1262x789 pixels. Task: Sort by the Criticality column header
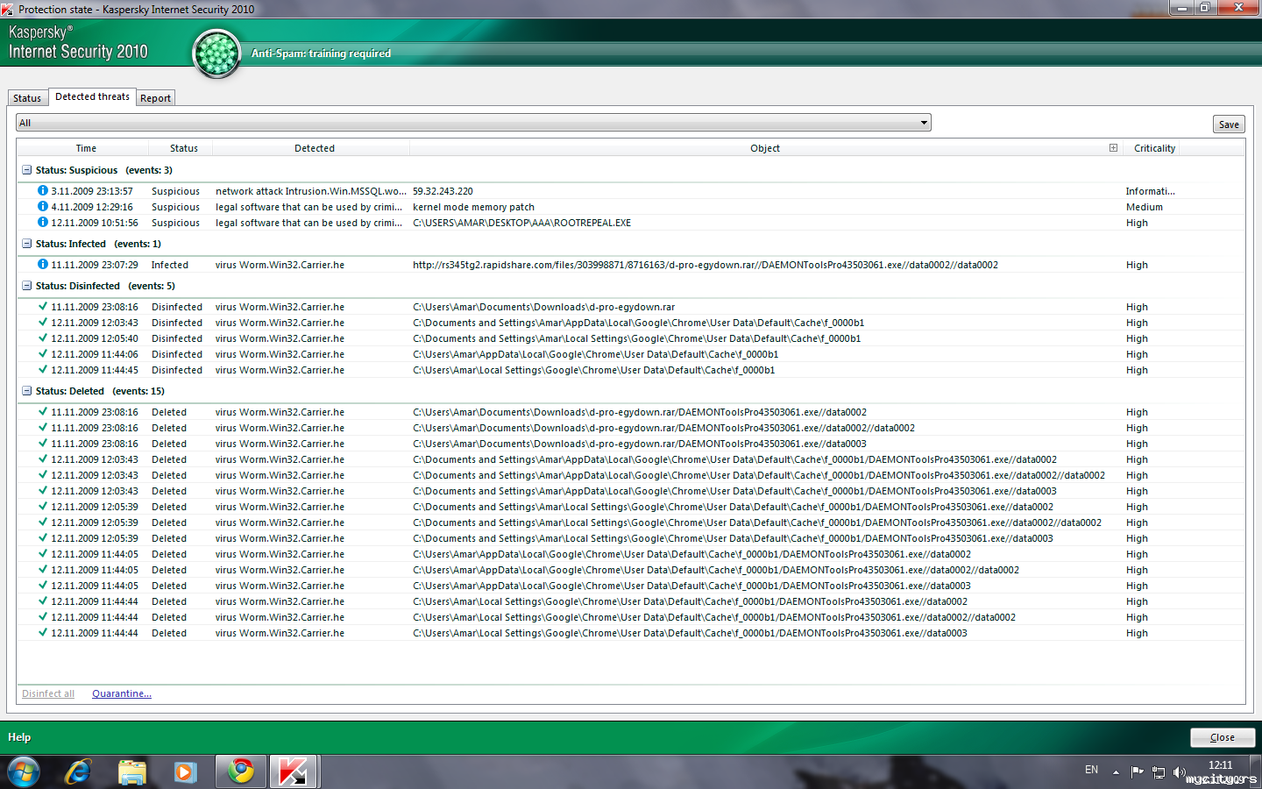pyautogui.click(x=1155, y=148)
